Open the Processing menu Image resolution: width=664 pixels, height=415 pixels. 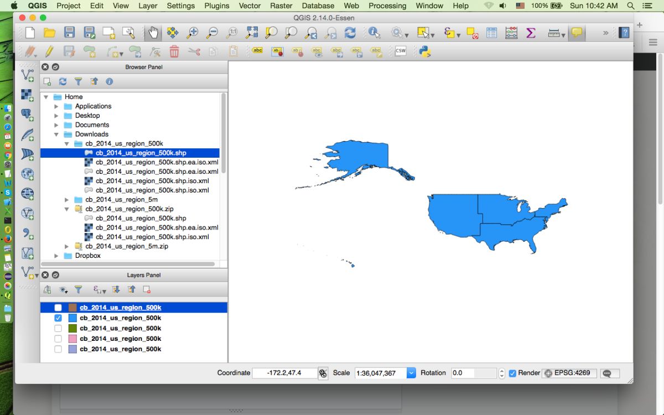(x=387, y=6)
